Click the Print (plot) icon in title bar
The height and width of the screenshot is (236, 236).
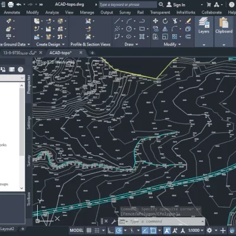[11, 4]
